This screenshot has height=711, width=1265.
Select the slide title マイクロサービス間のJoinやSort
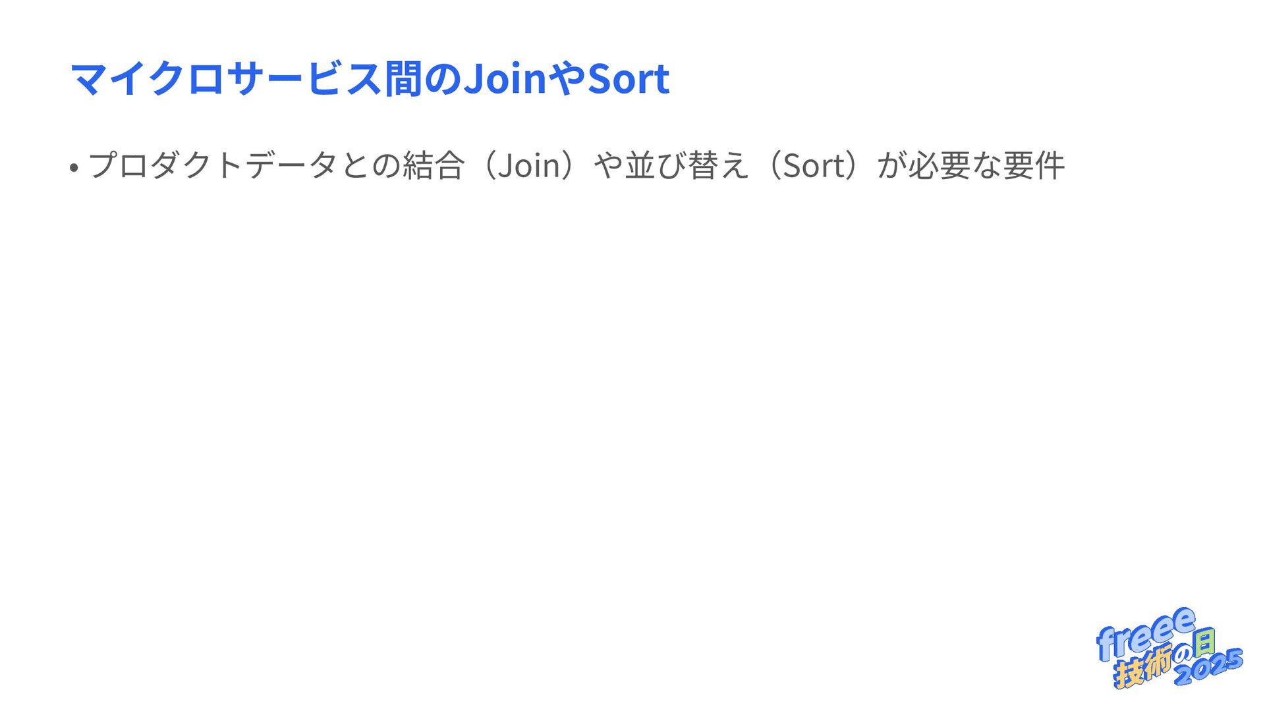370,78
